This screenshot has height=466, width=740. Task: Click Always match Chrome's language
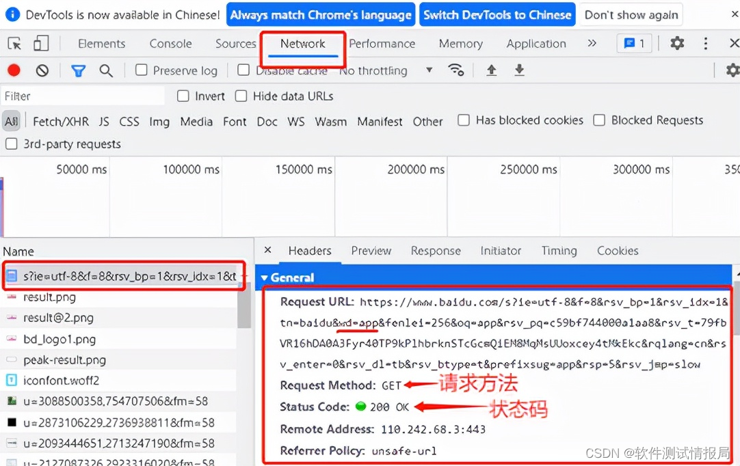click(x=321, y=14)
